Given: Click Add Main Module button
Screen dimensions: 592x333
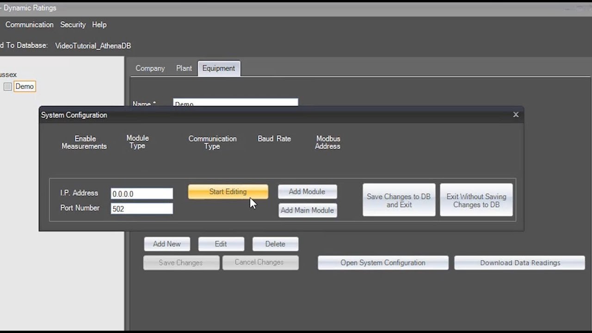Looking at the screenshot, I should click(x=307, y=210).
